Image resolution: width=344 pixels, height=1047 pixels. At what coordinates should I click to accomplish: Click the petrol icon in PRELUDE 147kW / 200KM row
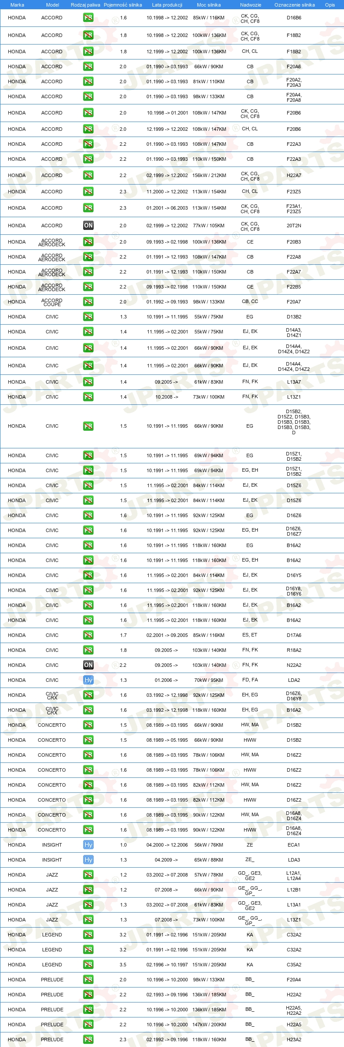pos(88,1025)
